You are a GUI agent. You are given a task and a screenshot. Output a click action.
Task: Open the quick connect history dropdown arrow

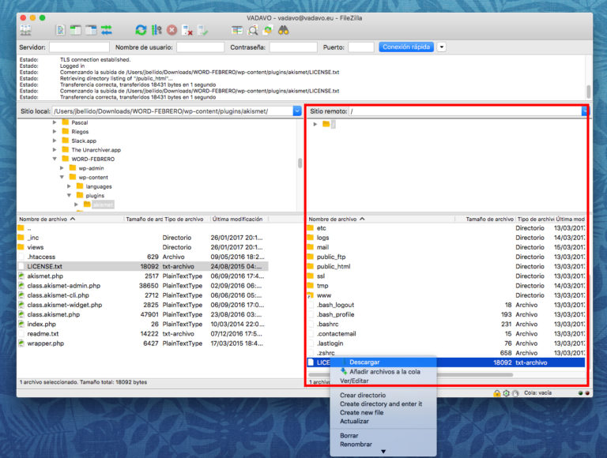441,47
